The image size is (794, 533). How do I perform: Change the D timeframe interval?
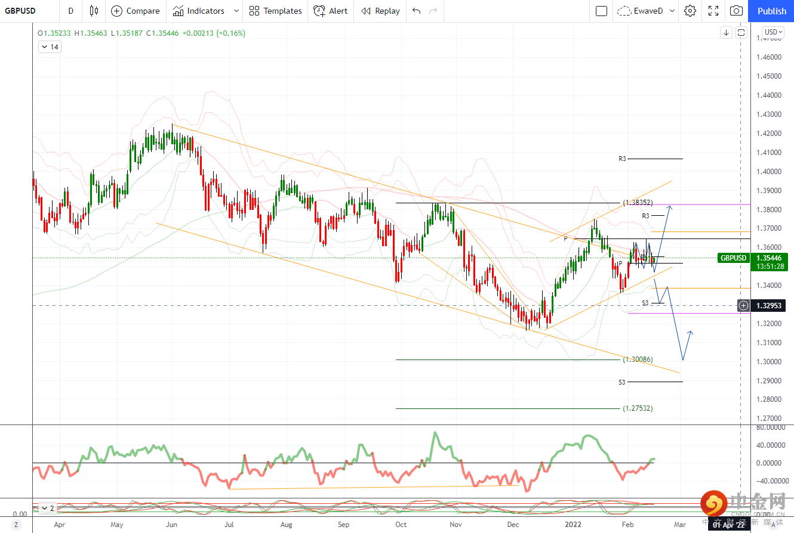[71, 11]
